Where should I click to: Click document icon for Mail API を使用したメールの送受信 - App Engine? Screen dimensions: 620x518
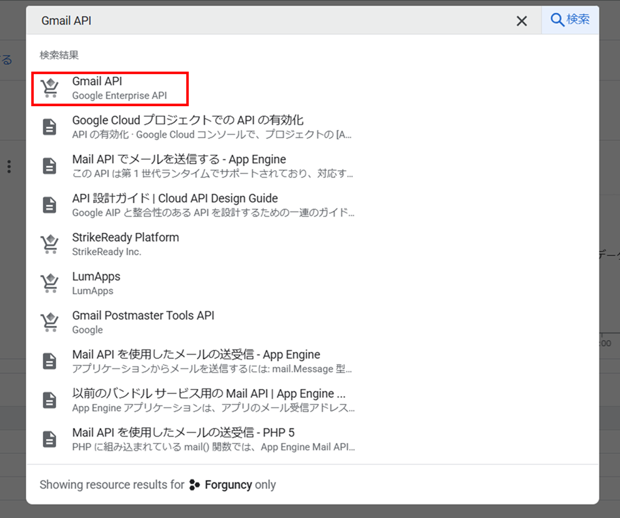(x=49, y=361)
